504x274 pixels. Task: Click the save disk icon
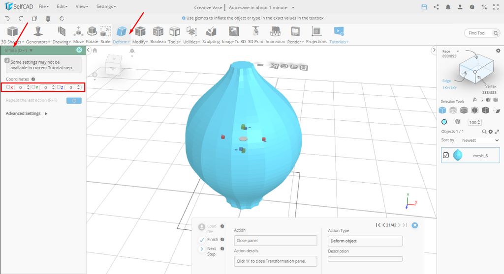tap(424, 7)
